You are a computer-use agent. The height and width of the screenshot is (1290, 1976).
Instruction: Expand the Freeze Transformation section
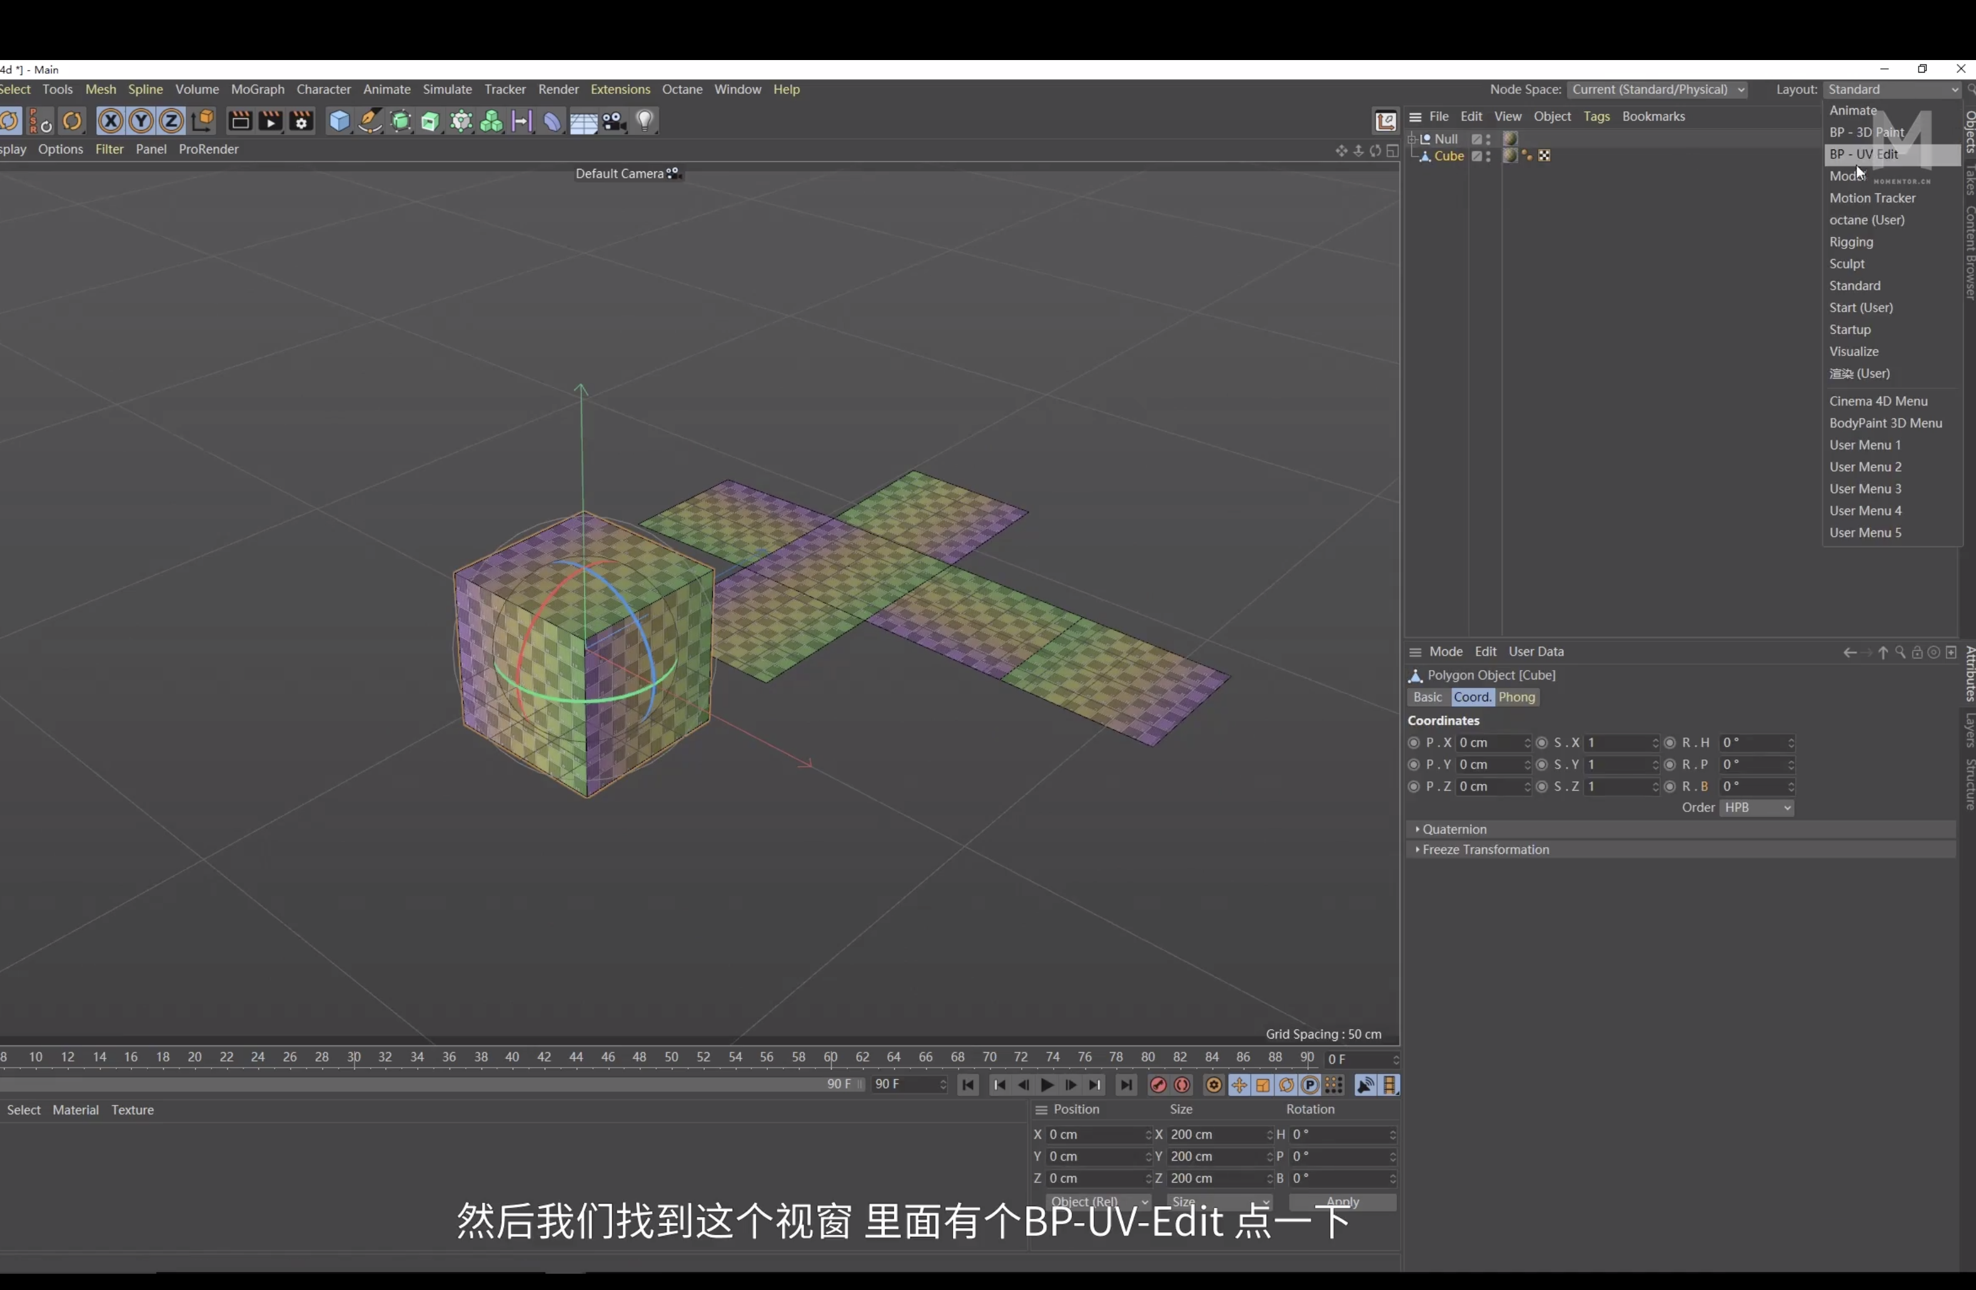click(1681, 850)
